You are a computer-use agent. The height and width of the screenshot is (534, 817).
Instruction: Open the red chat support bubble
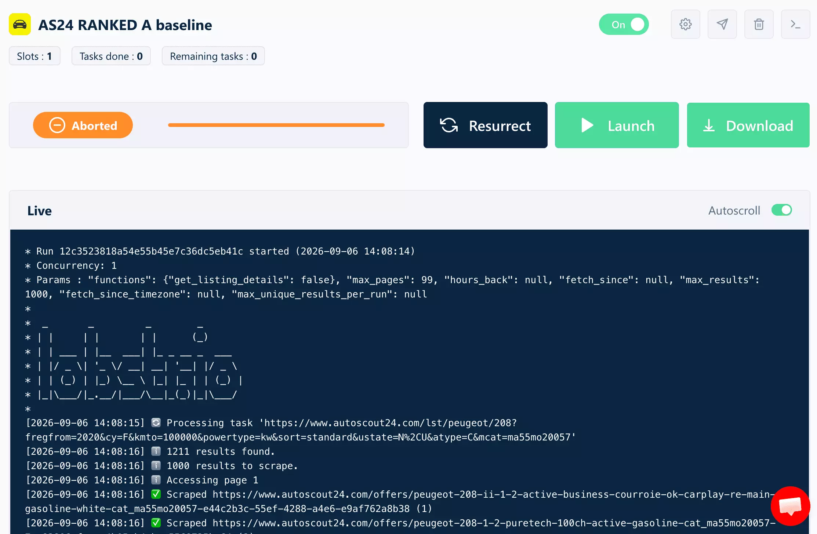tap(790, 506)
